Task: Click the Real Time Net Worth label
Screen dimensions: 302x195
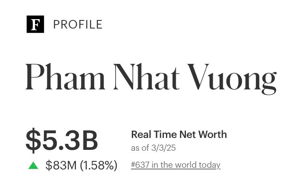Action: pos(179,135)
